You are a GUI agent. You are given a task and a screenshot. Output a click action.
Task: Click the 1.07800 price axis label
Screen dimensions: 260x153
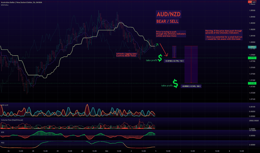pyautogui.click(x=252, y=55)
